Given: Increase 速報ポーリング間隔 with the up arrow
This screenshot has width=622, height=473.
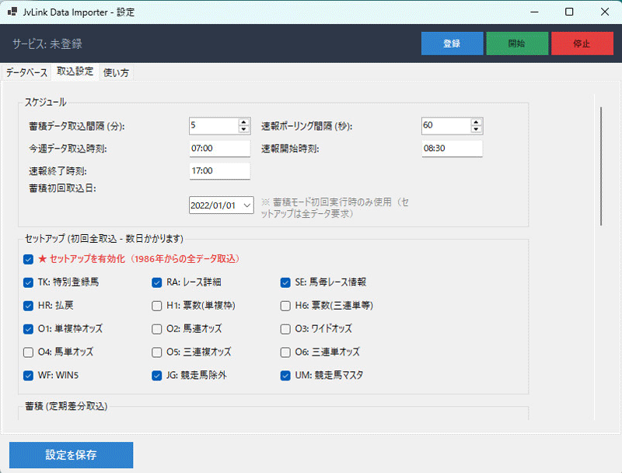Looking at the screenshot, I should (477, 122).
